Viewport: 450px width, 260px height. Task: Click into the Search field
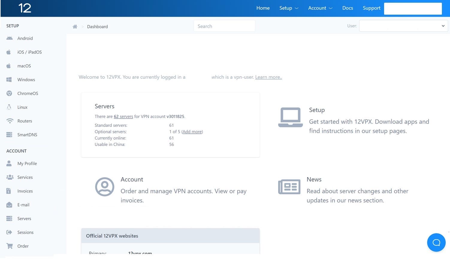[x=224, y=26]
